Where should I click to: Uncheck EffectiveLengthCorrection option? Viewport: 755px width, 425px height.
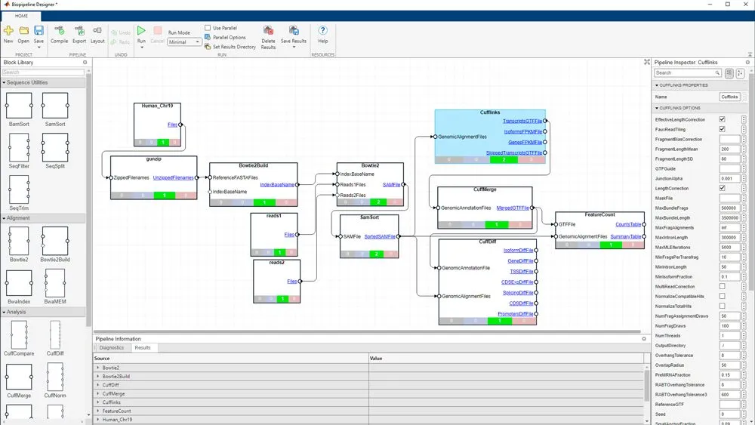tap(723, 119)
